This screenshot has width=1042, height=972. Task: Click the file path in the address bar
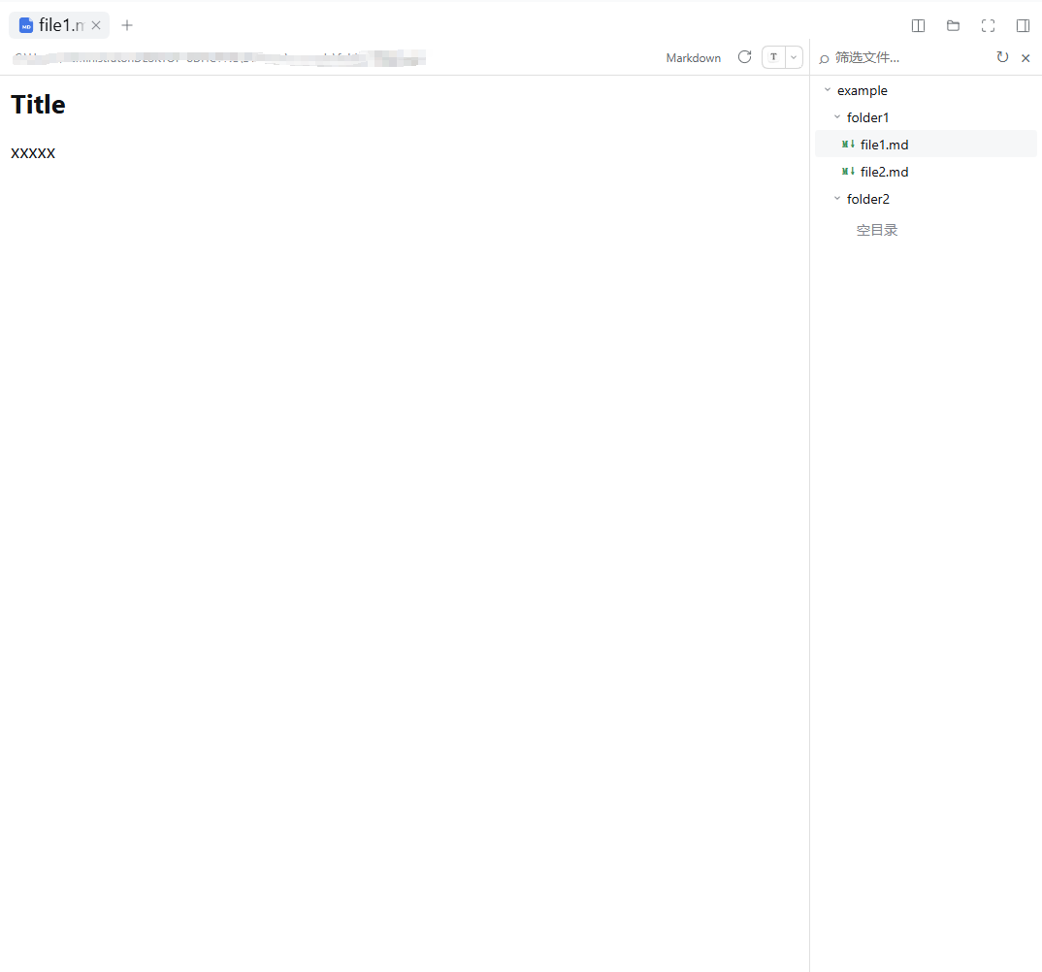click(x=219, y=58)
